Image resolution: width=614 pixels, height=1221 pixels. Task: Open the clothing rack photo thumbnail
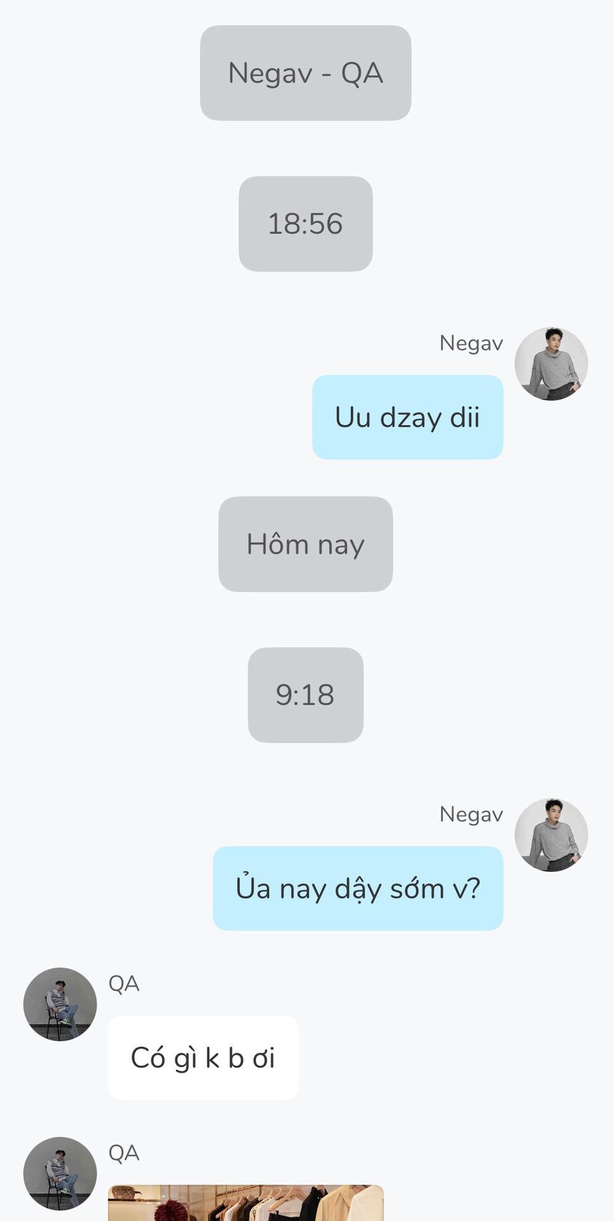(246, 1203)
